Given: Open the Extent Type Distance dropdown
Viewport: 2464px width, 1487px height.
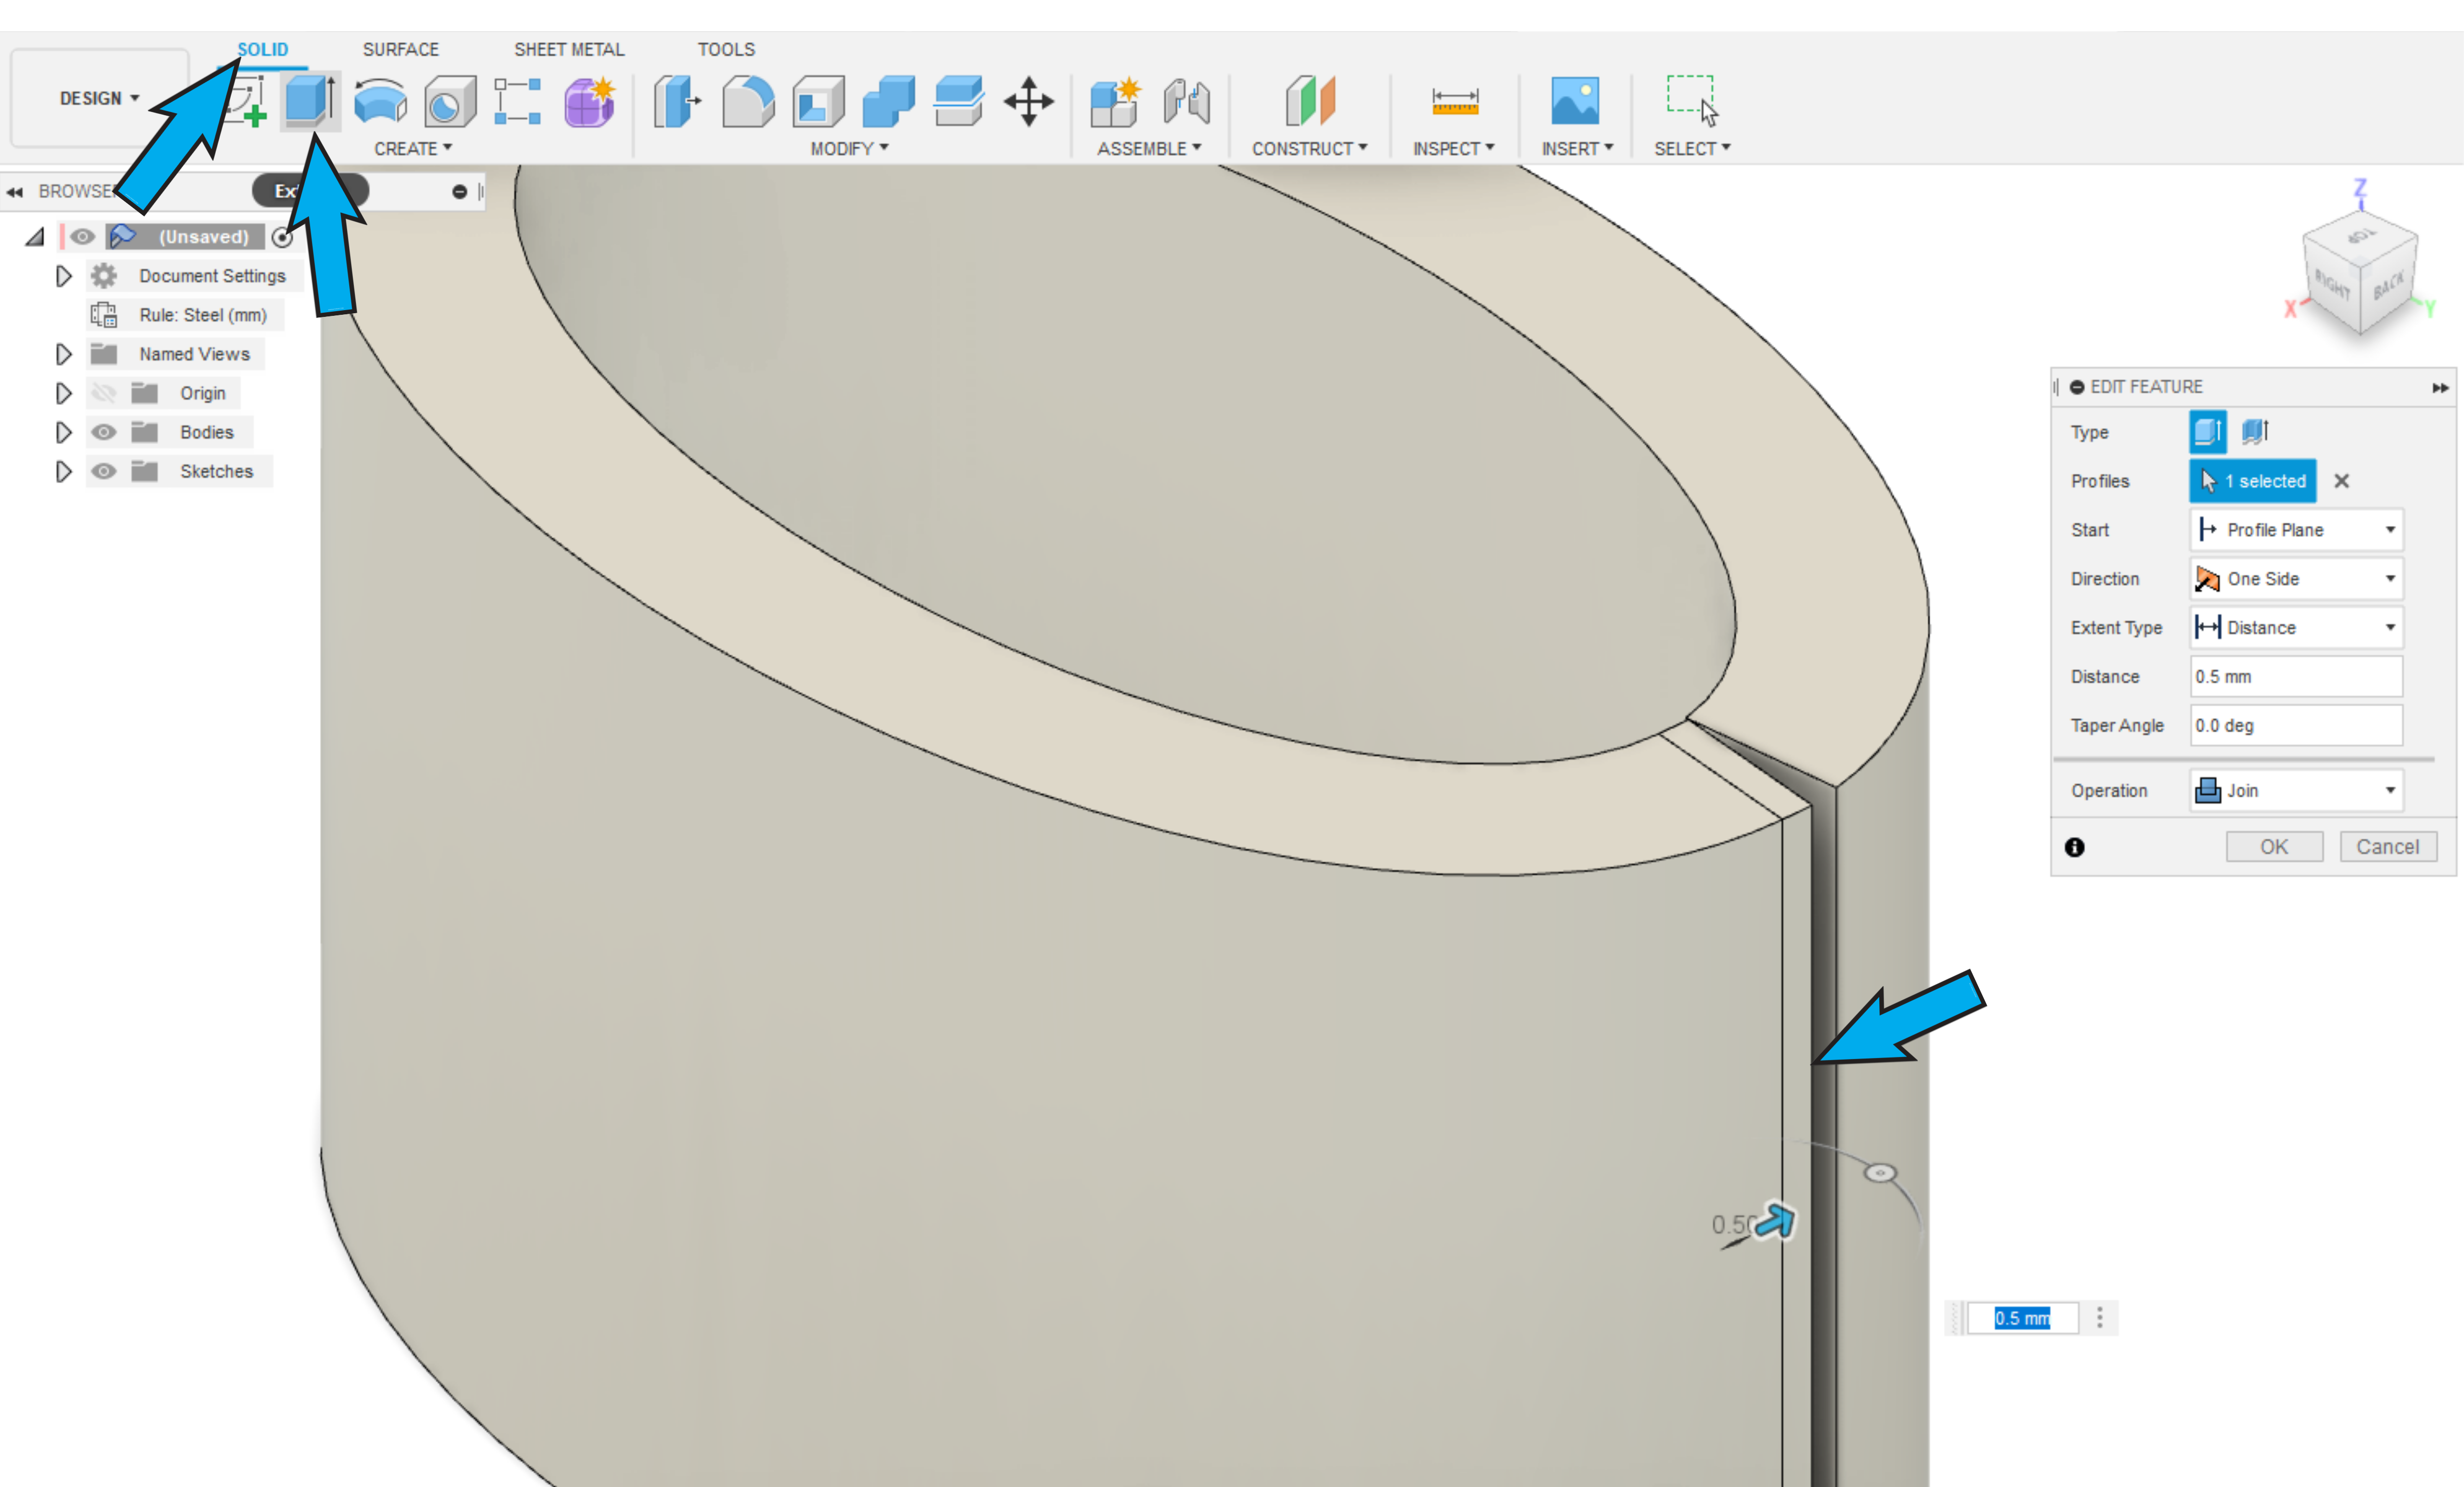Looking at the screenshot, I should (2296, 627).
